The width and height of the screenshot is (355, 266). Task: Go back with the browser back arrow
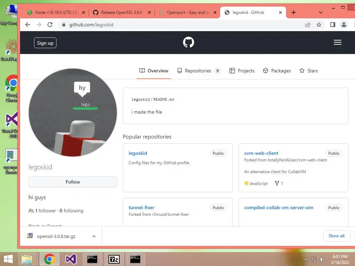(x=28, y=25)
